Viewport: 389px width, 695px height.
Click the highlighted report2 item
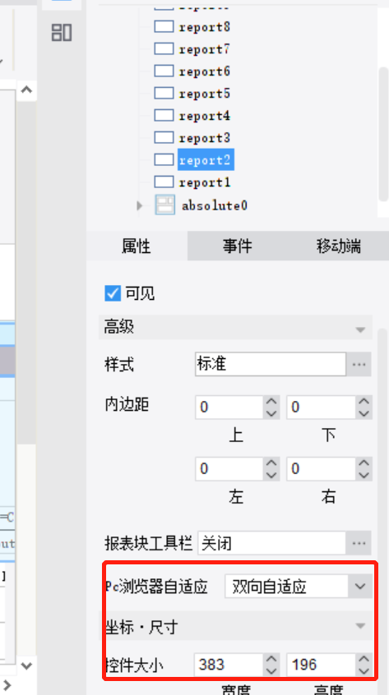tap(206, 160)
